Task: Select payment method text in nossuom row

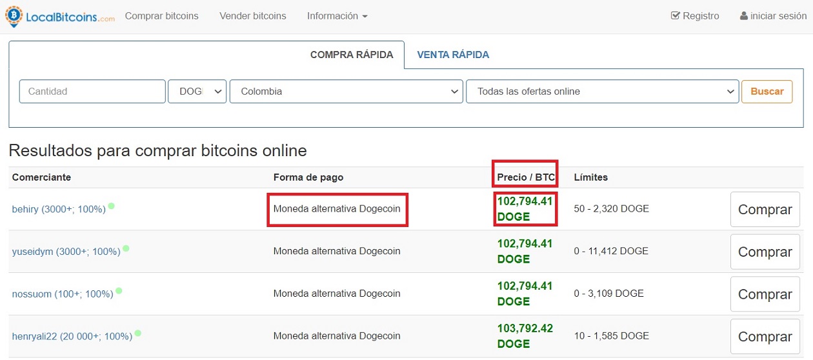Action: click(x=337, y=294)
